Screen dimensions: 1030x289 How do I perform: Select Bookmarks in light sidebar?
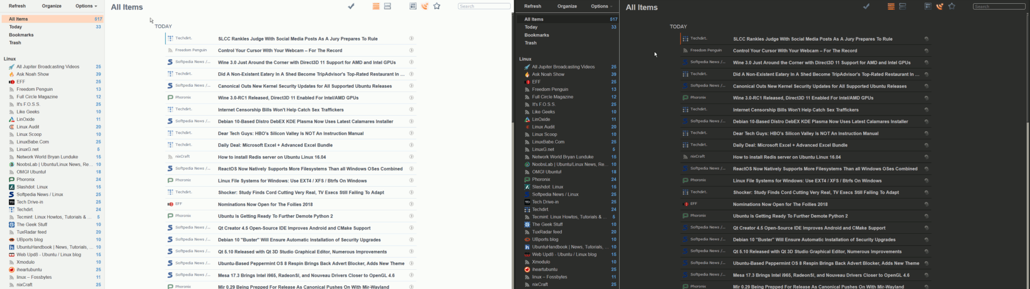pyautogui.click(x=52, y=35)
